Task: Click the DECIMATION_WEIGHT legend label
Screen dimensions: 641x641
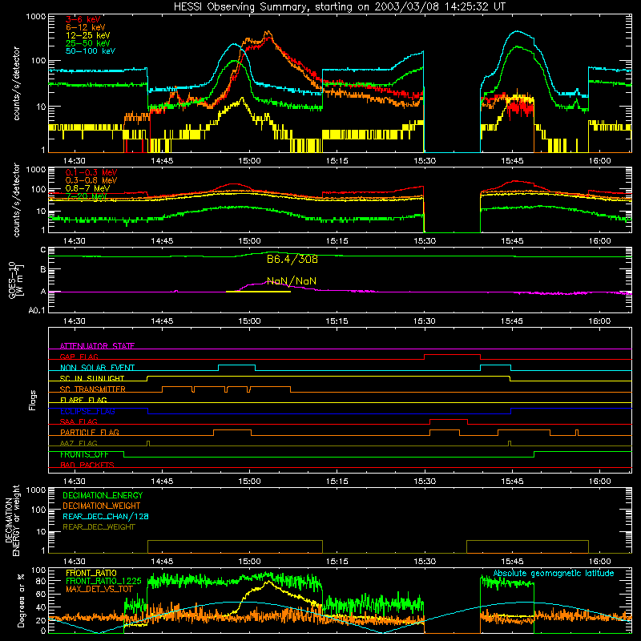Action: [x=102, y=506]
